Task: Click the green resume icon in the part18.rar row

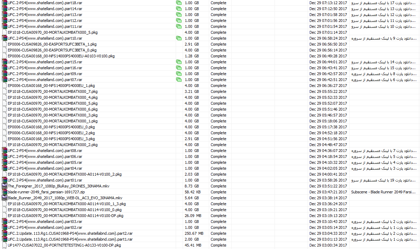Action: [179, 3]
